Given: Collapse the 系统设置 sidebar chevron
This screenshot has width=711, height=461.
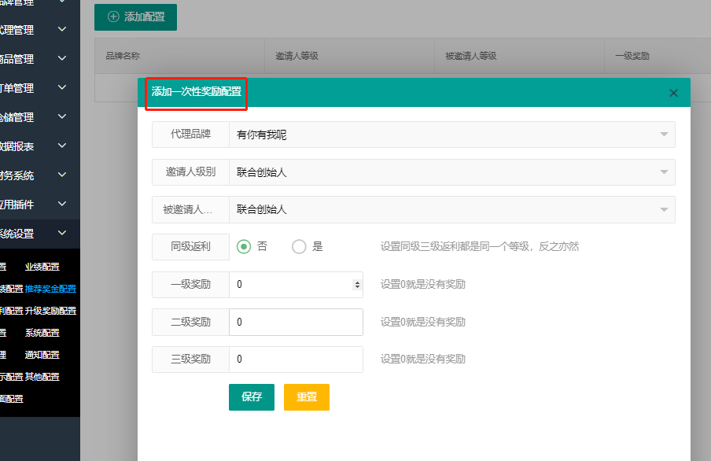Looking at the screenshot, I should click(62, 234).
